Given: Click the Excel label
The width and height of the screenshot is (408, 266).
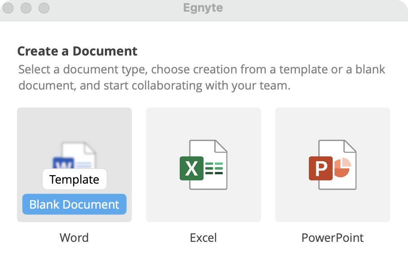Looking at the screenshot, I should click(x=203, y=237).
